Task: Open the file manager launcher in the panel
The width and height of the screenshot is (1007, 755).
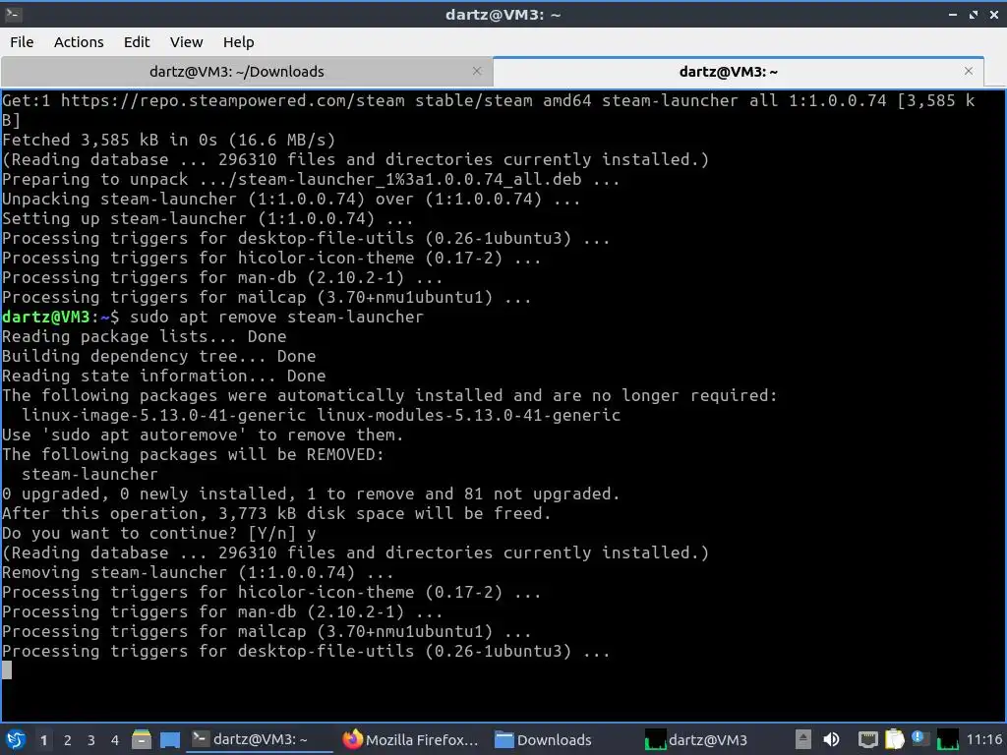Action: point(142,739)
